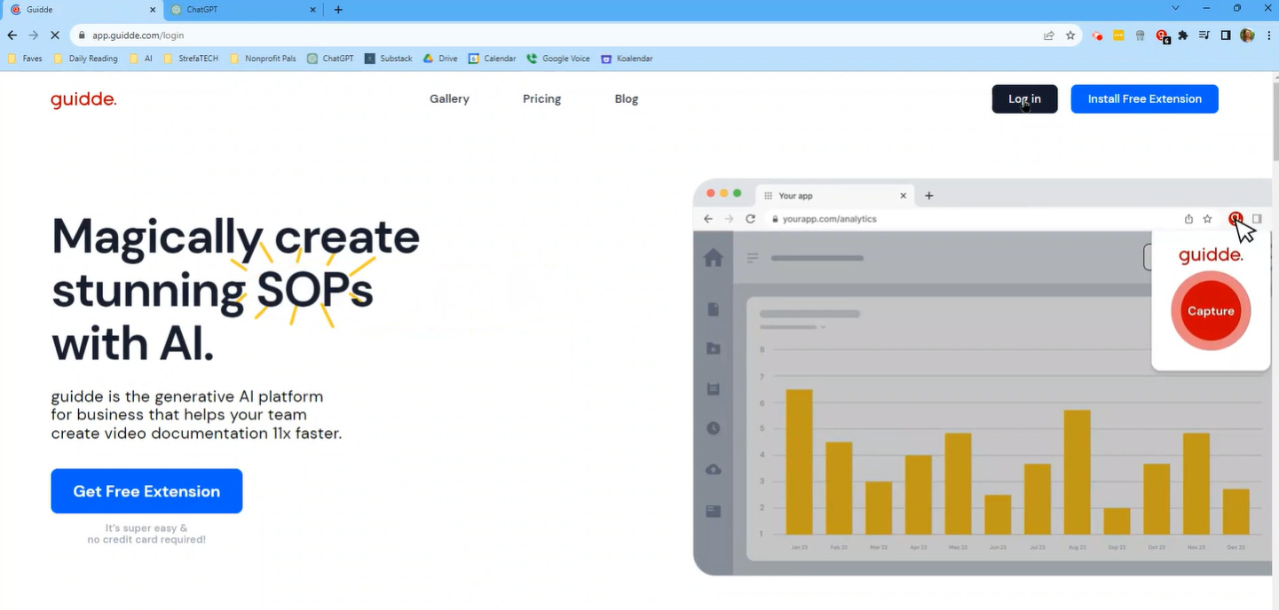This screenshot has height=610, width=1279.
Task: Stop loading the page
Action: pyautogui.click(x=55, y=35)
